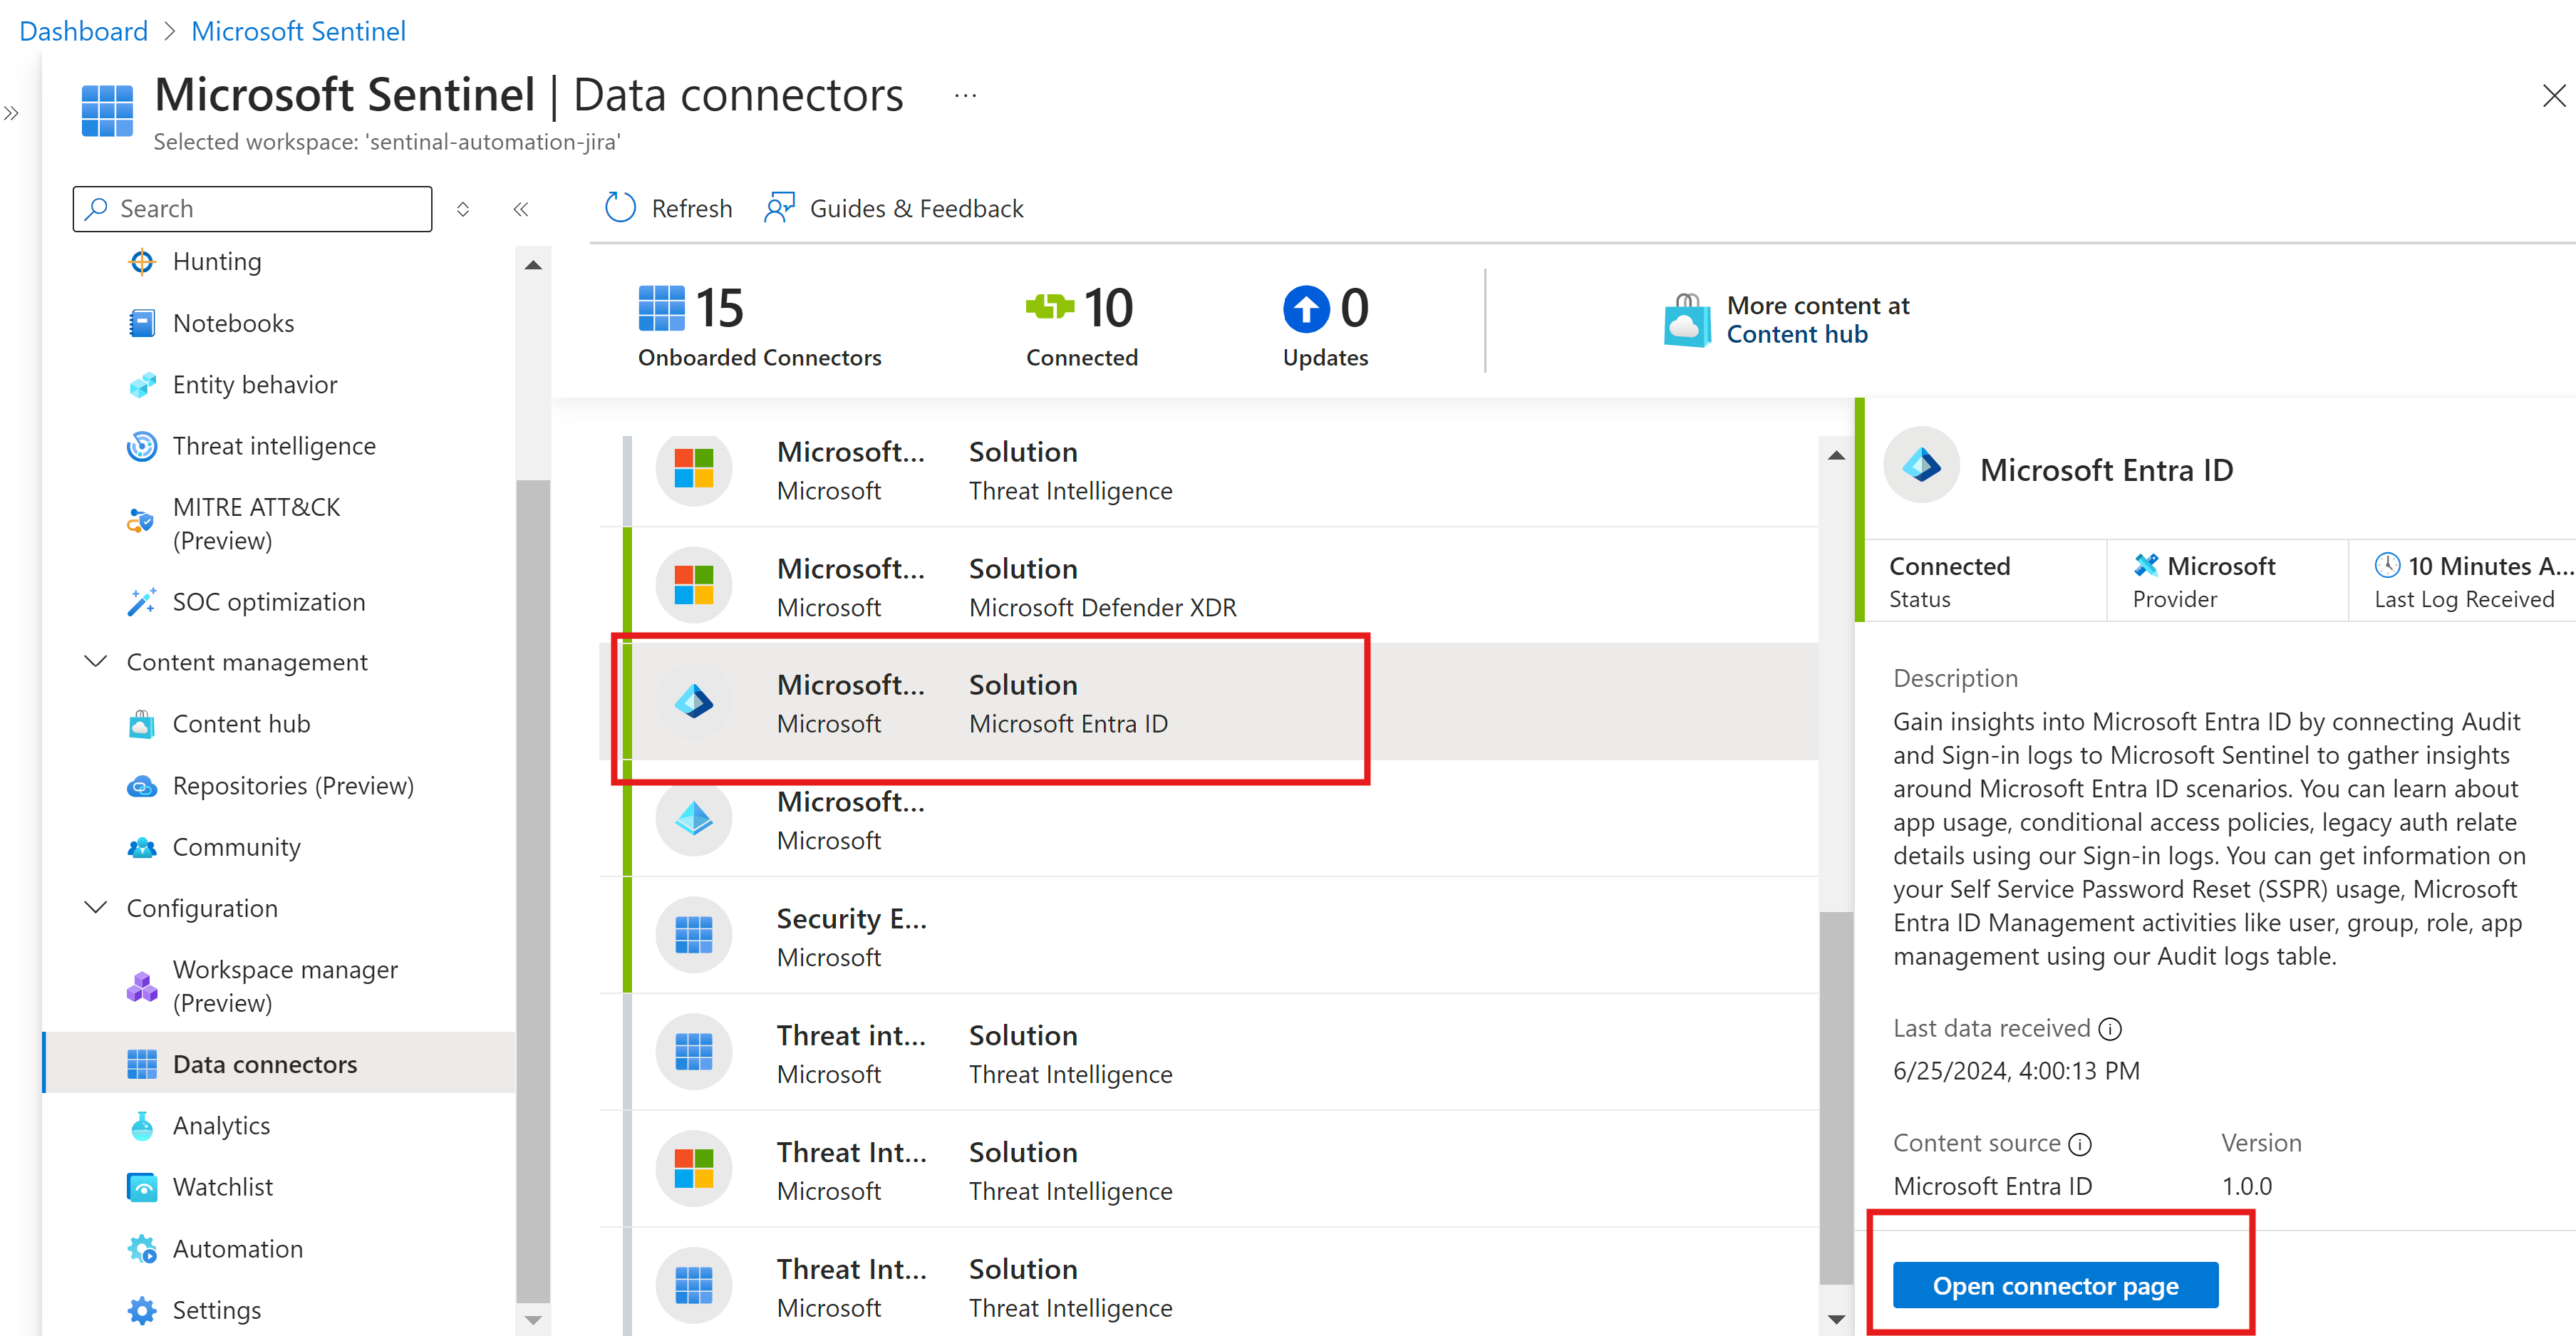Collapse the Configuration section
Image resolution: width=2576 pixels, height=1336 pixels.
[x=96, y=908]
